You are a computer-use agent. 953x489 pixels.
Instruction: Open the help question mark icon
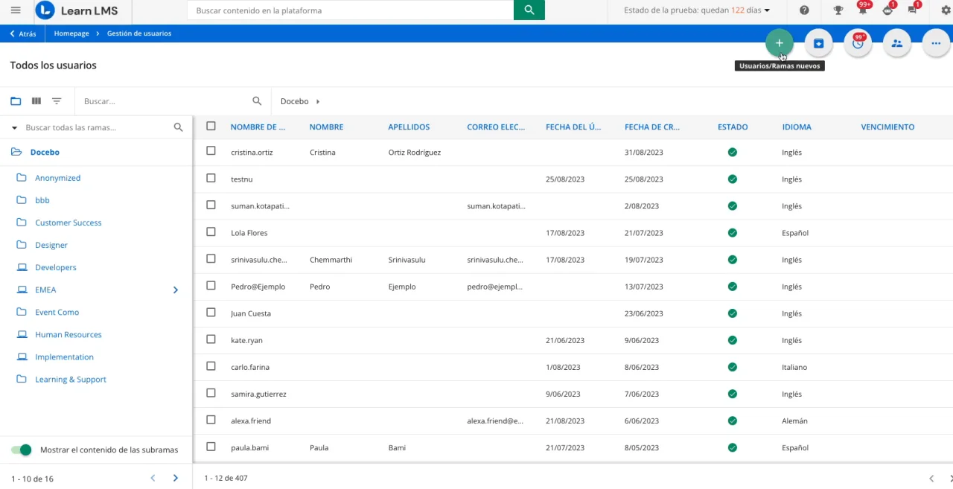pyautogui.click(x=804, y=10)
